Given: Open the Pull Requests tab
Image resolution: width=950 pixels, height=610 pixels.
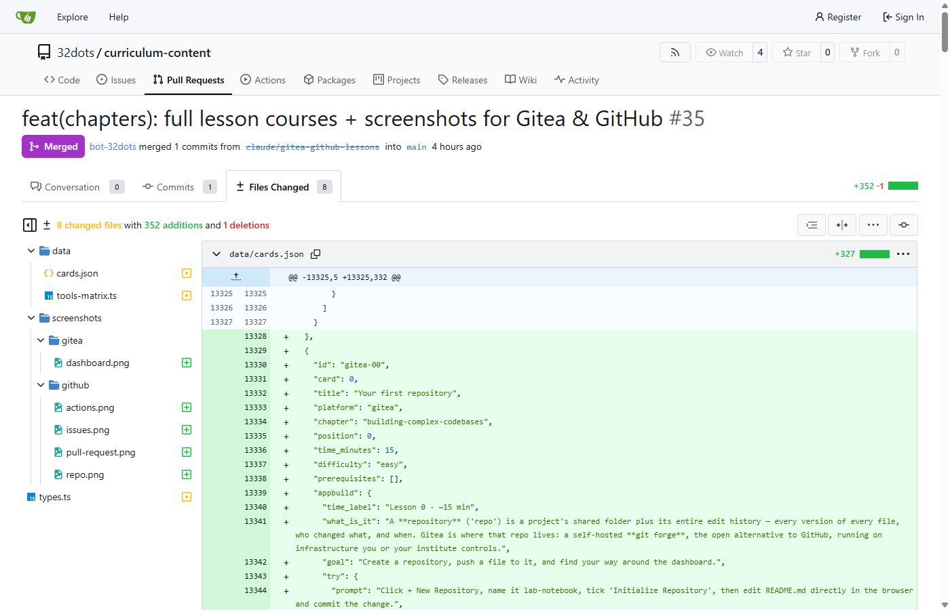Looking at the screenshot, I should pos(189,80).
